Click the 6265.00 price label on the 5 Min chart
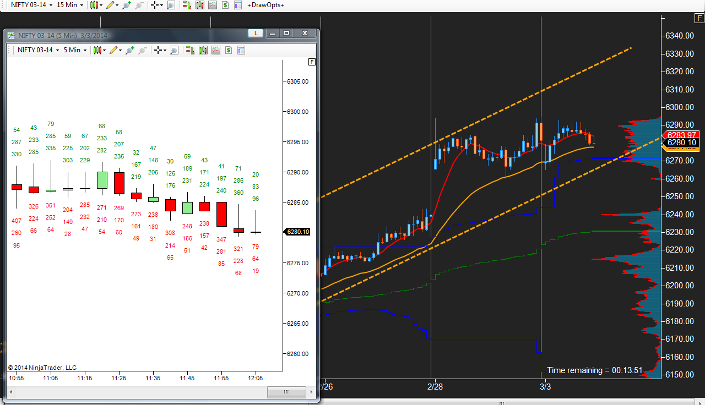 tap(297, 324)
